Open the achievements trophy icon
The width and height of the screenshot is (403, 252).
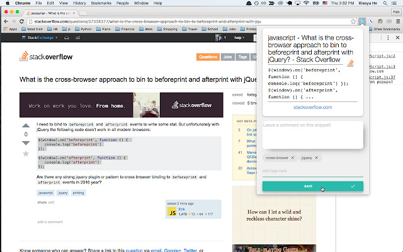(78, 38)
